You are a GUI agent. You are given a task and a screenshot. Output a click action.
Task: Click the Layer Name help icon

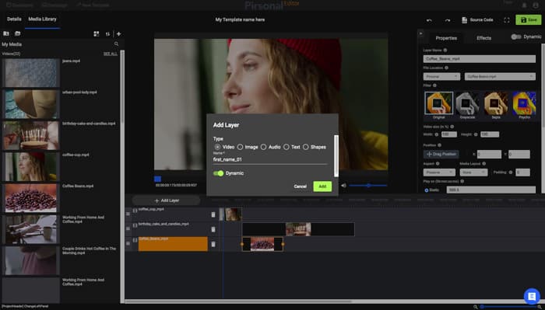coord(445,51)
